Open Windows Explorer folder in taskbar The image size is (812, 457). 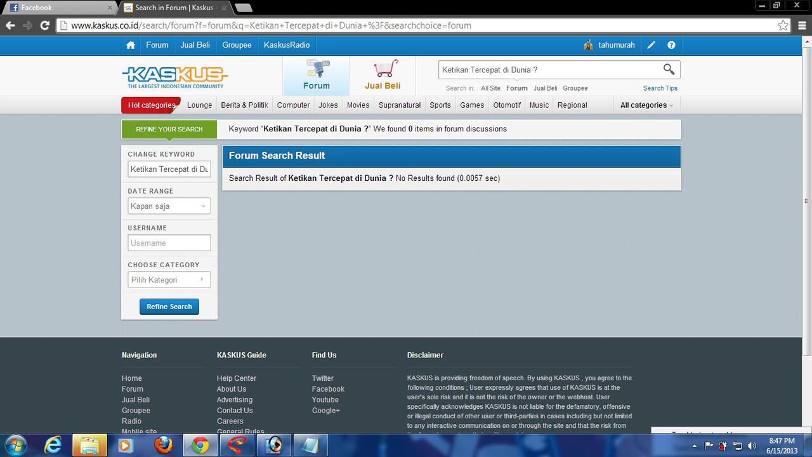(x=89, y=446)
